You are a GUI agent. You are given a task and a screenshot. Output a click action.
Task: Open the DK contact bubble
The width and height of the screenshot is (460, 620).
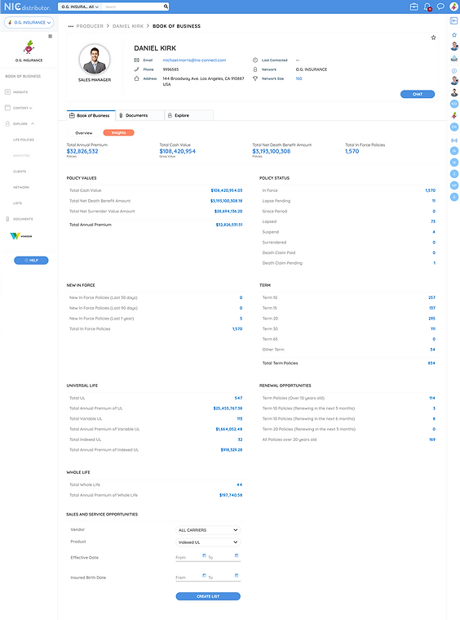pos(454,127)
